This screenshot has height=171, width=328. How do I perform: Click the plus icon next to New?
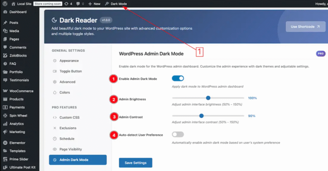[x=90, y=4]
